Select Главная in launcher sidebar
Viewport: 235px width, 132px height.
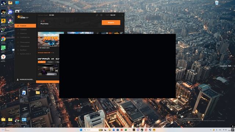click(25, 26)
